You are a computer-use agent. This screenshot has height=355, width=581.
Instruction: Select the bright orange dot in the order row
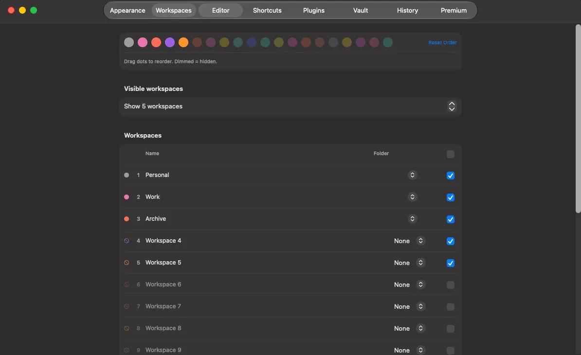tap(183, 42)
